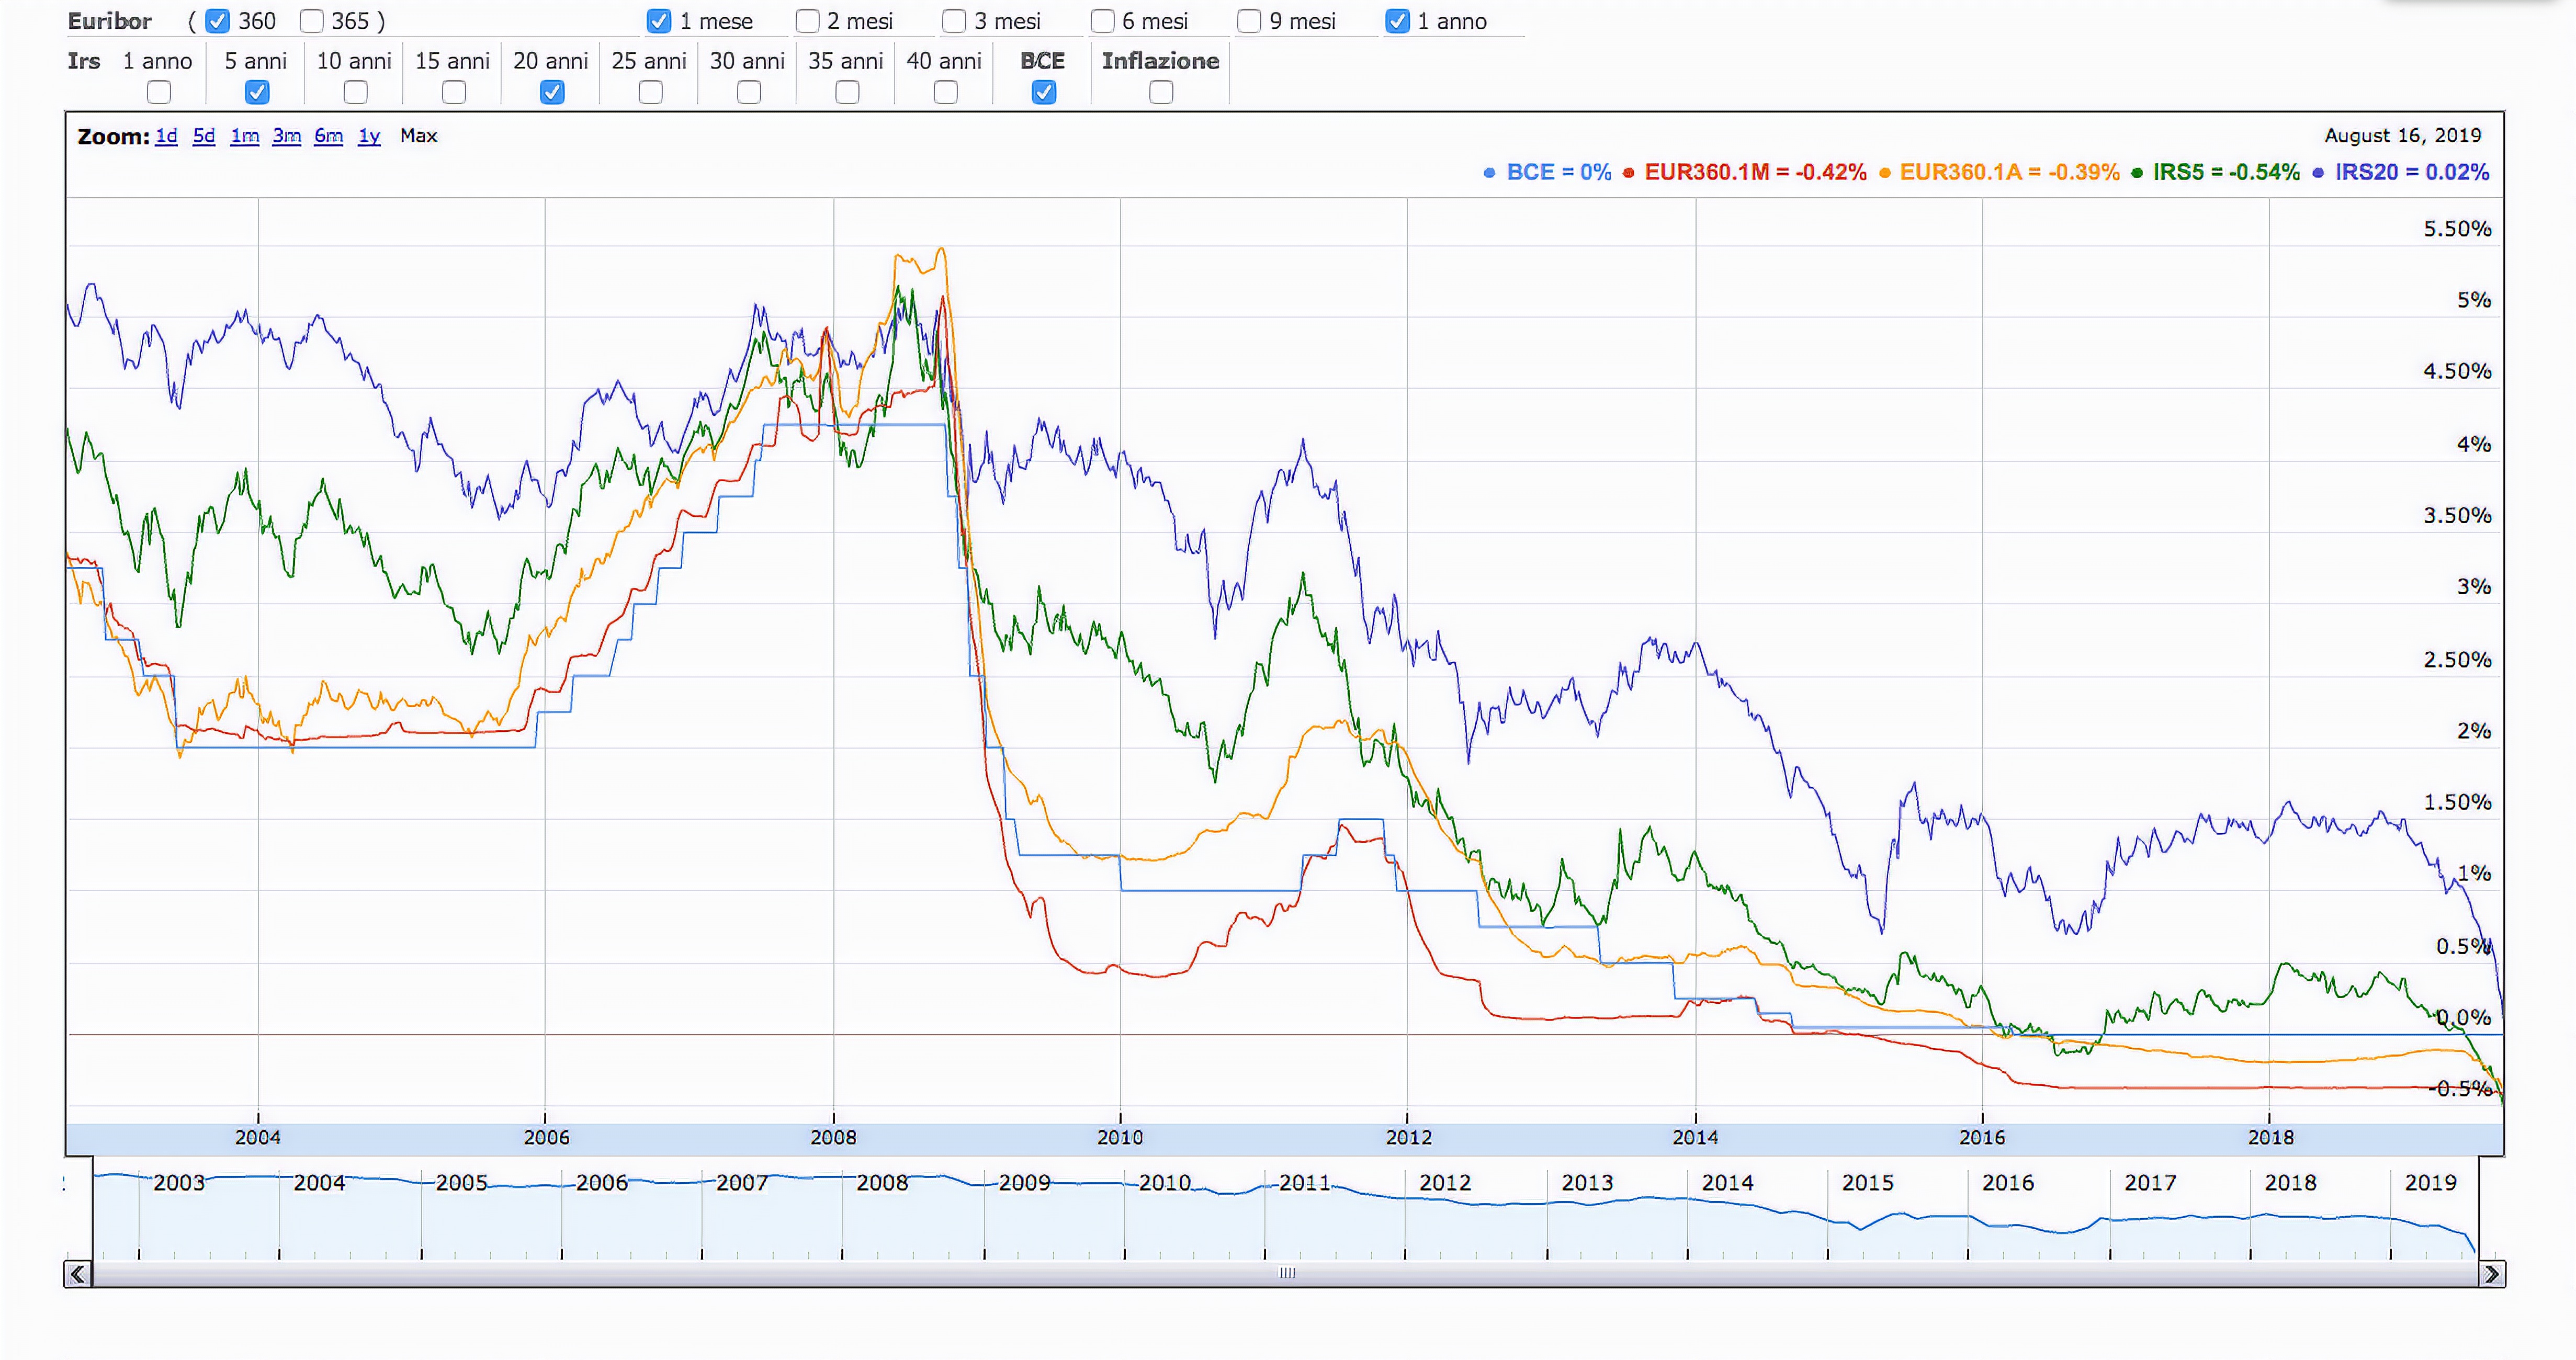Click the -0.5% y-axis label

pyautogui.click(x=2461, y=1089)
